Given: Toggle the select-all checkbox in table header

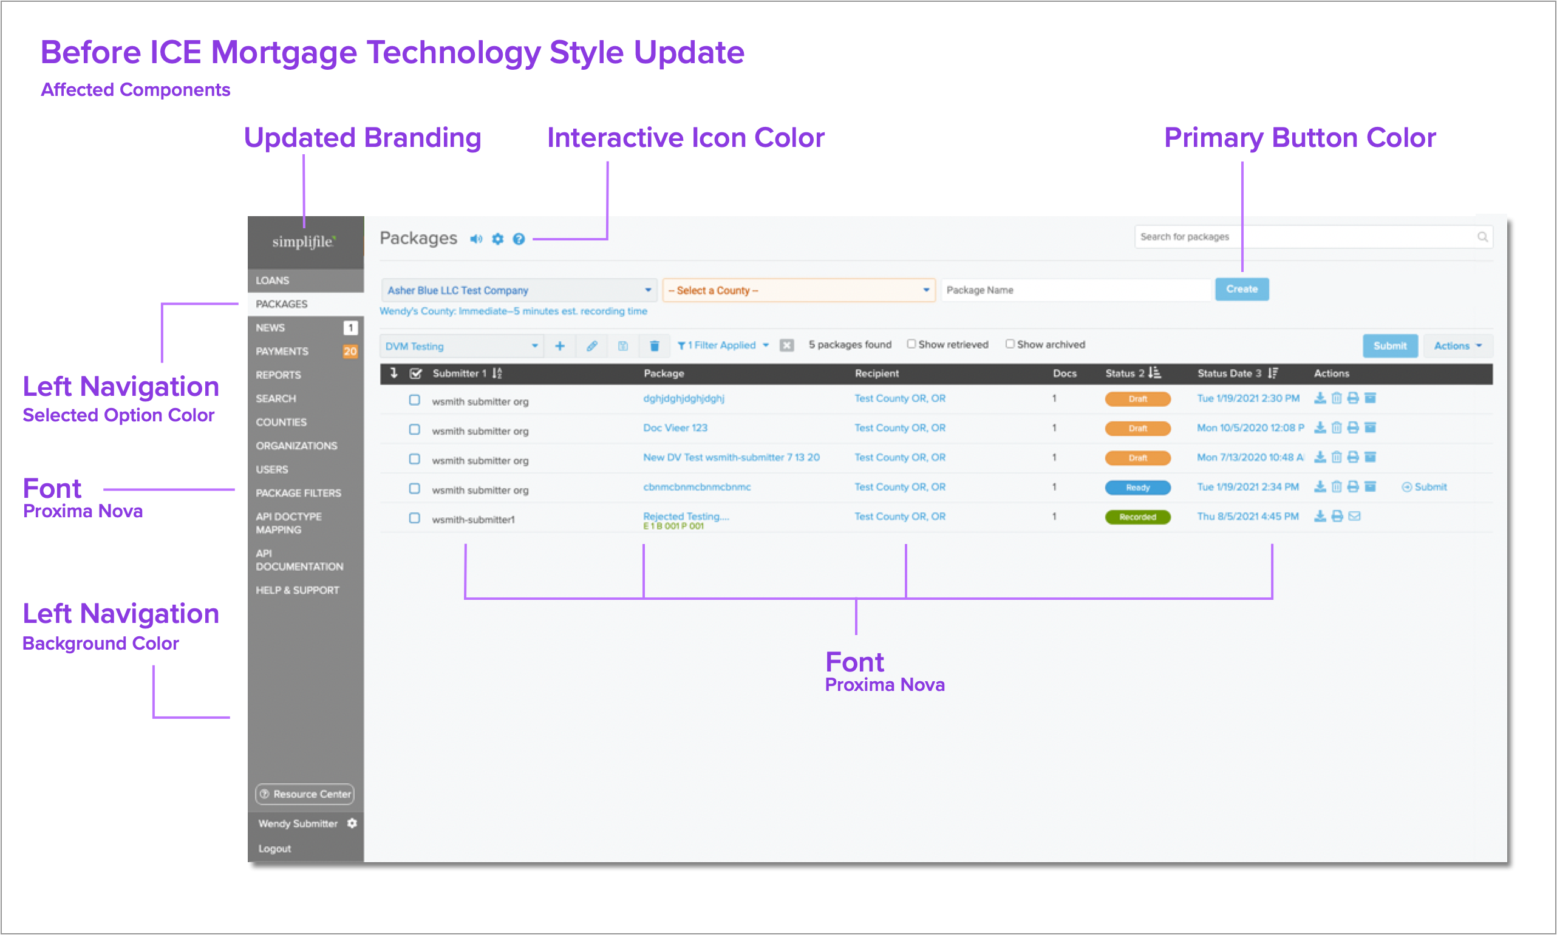Looking at the screenshot, I should 415,373.
